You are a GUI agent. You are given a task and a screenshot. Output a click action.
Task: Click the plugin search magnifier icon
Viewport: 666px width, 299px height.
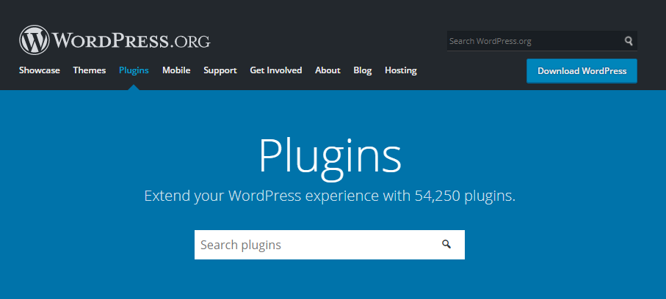[x=446, y=244]
